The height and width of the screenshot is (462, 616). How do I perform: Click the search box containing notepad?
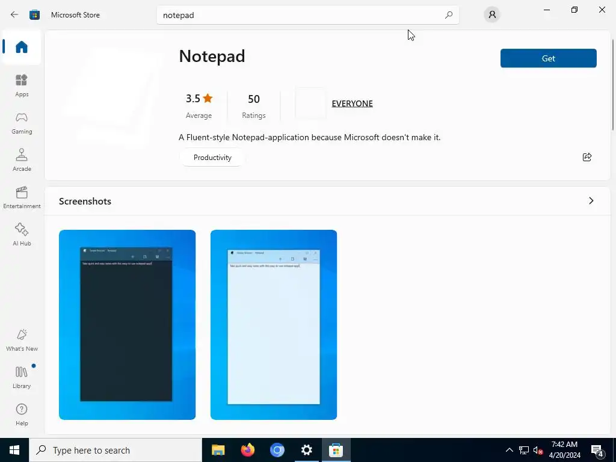click(307, 15)
